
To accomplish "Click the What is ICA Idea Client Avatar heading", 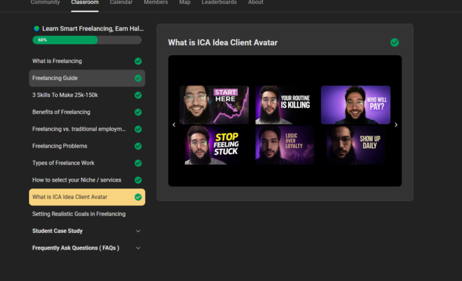I will (223, 43).
